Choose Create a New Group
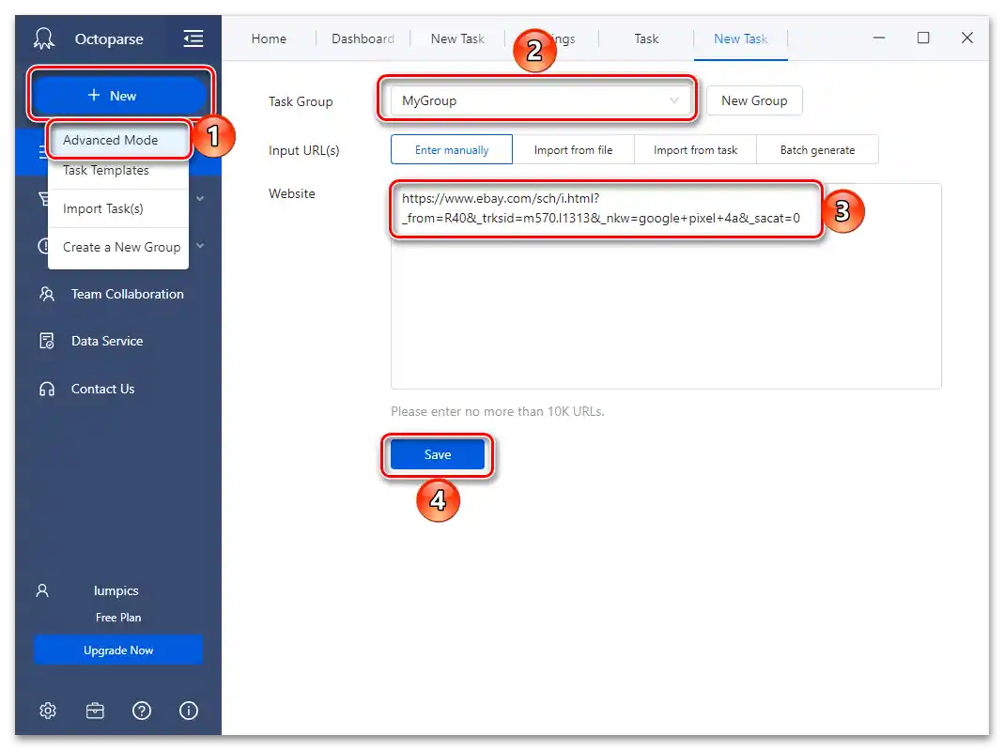The height and width of the screenshot is (750, 1004). tap(122, 247)
